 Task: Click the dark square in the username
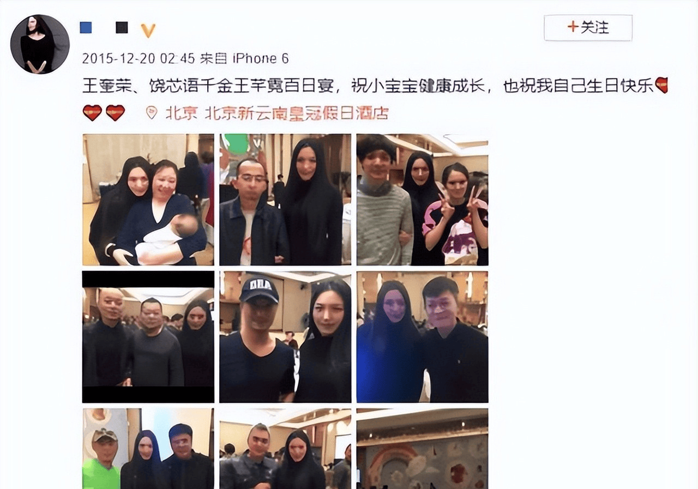122,27
